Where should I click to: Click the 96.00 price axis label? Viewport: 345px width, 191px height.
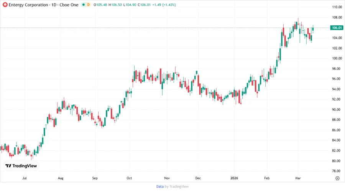(x=337, y=79)
